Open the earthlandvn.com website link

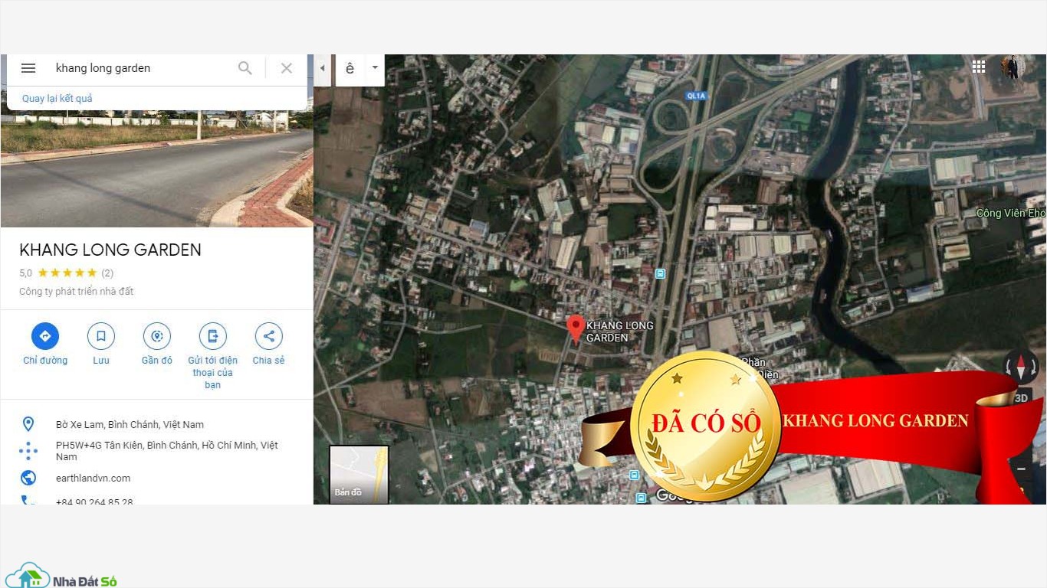coord(93,479)
